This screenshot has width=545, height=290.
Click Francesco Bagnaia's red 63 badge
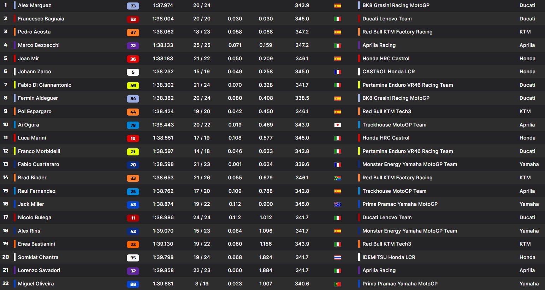(133, 19)
